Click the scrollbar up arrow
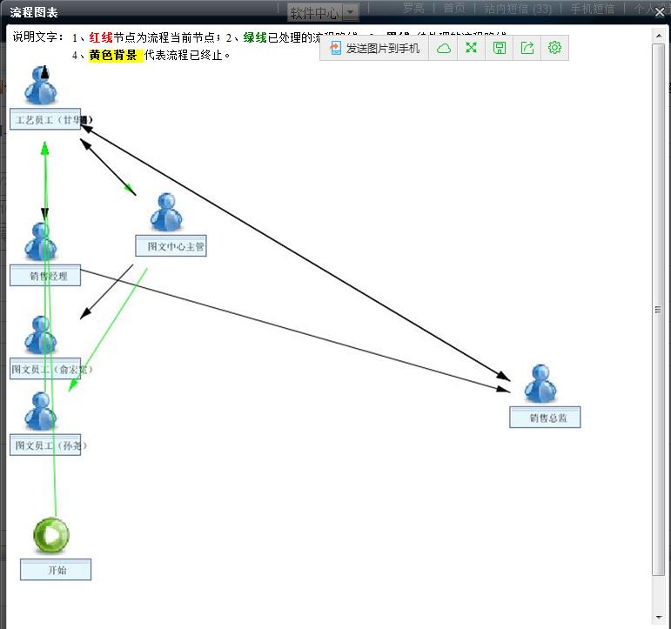Screen dimensions: 671x629 click(659, 36)
